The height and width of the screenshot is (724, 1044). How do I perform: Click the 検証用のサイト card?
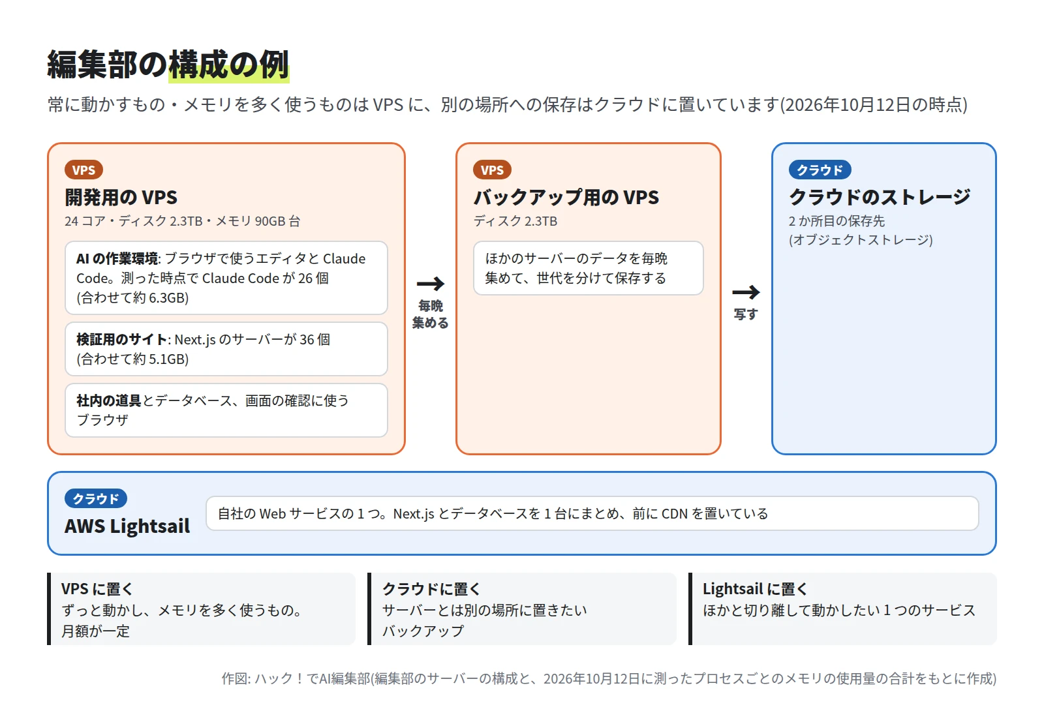tap(226, 349)
